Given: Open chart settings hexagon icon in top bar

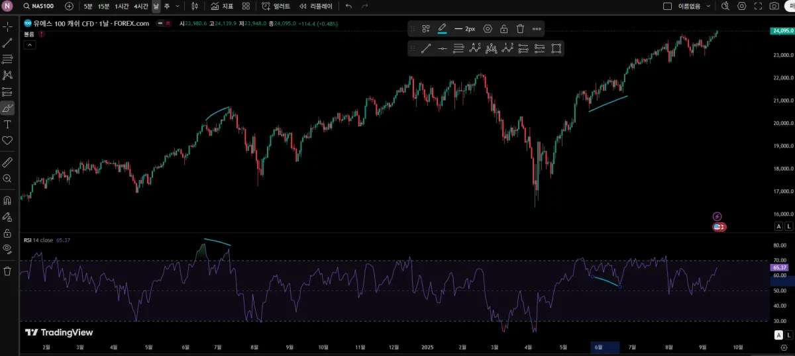Looking at the screenshot, I should coord(742,6).
